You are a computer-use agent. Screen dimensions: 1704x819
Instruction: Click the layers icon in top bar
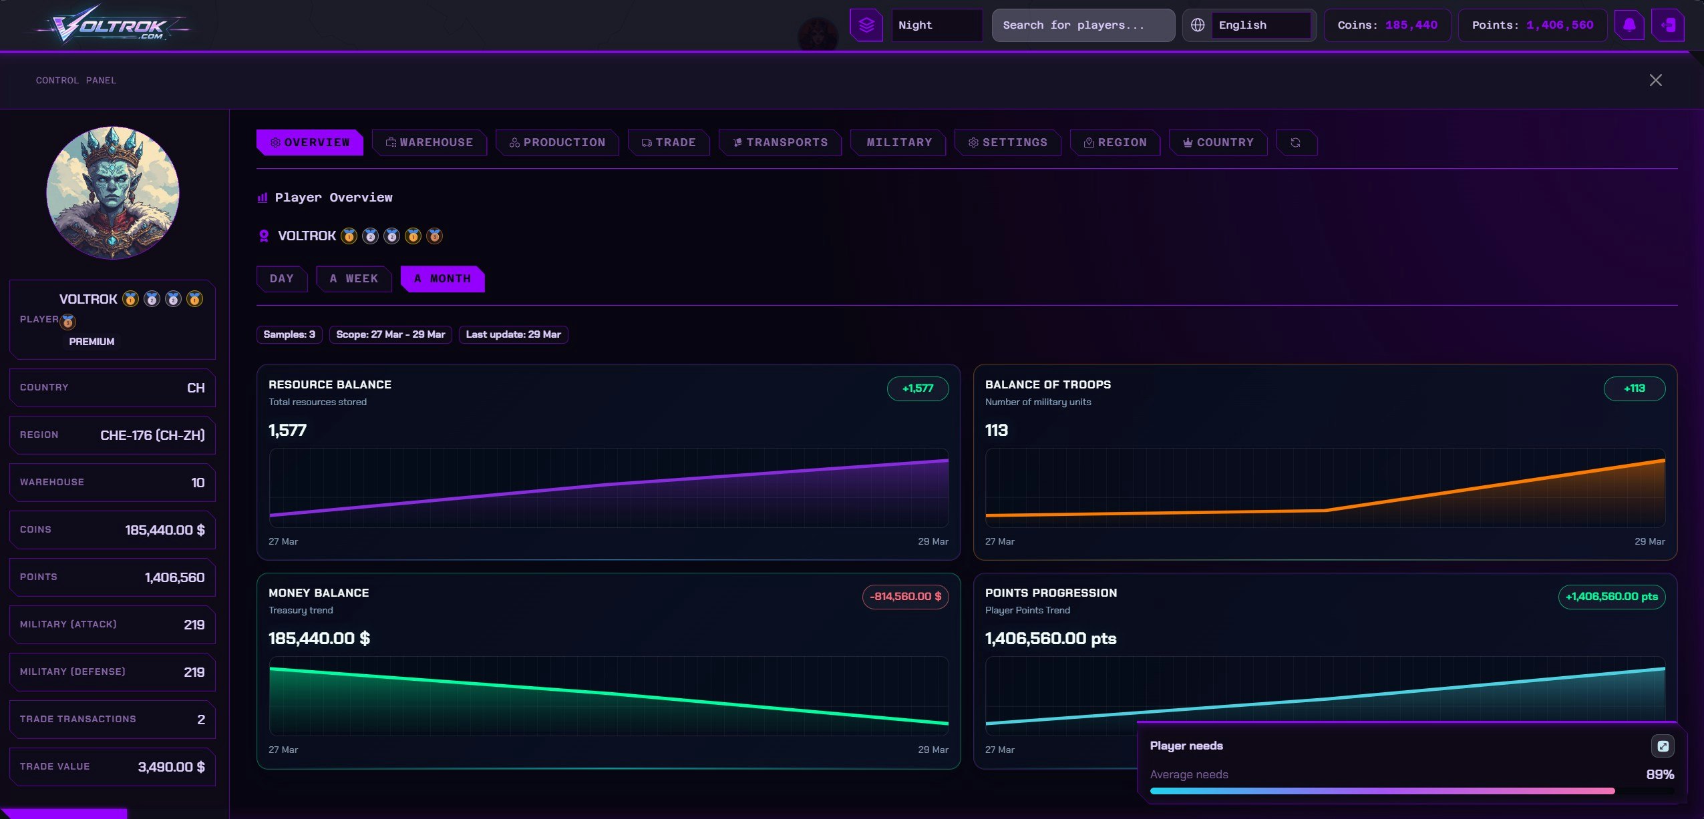pyautogui.click(x=866, y=25)
